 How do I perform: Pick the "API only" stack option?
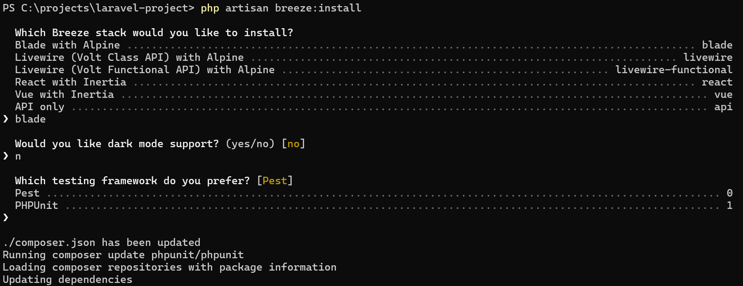[39, 107]
